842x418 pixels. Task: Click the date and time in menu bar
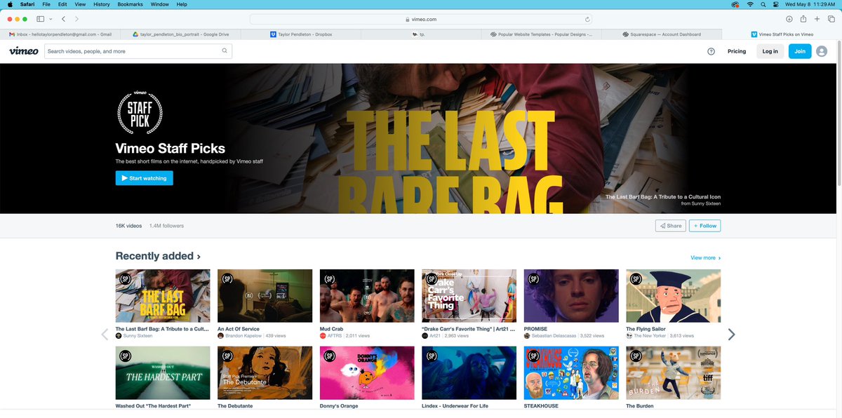810,4
